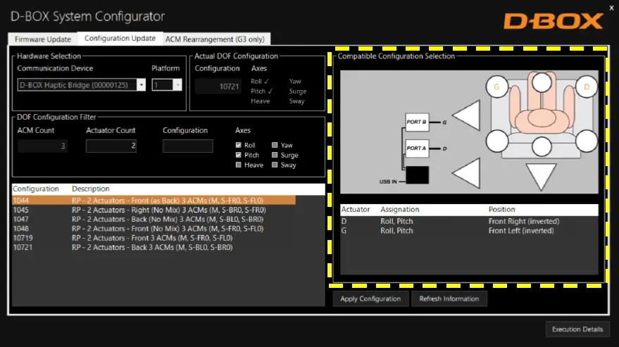Click the Position column header
Image resolution: width=619 pixels, height=347 pixels.
click(x=502, y=209)
